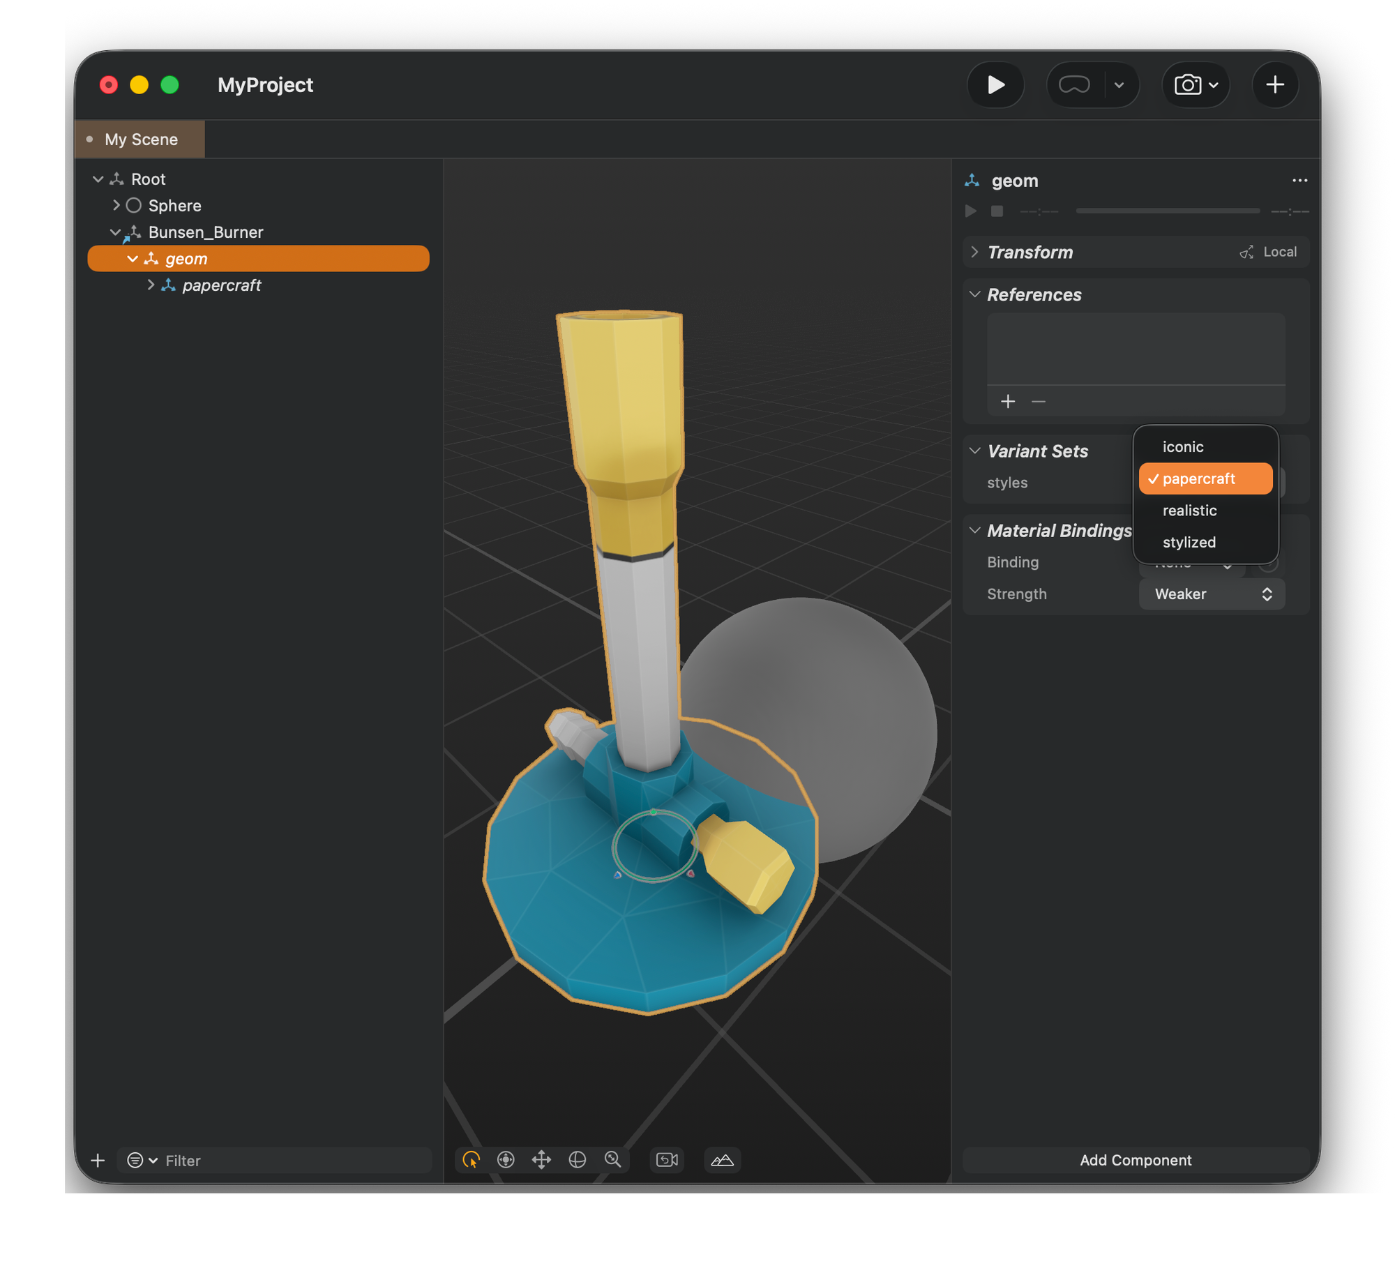Select the rotate sphere viewport tool

(577, 1160)
